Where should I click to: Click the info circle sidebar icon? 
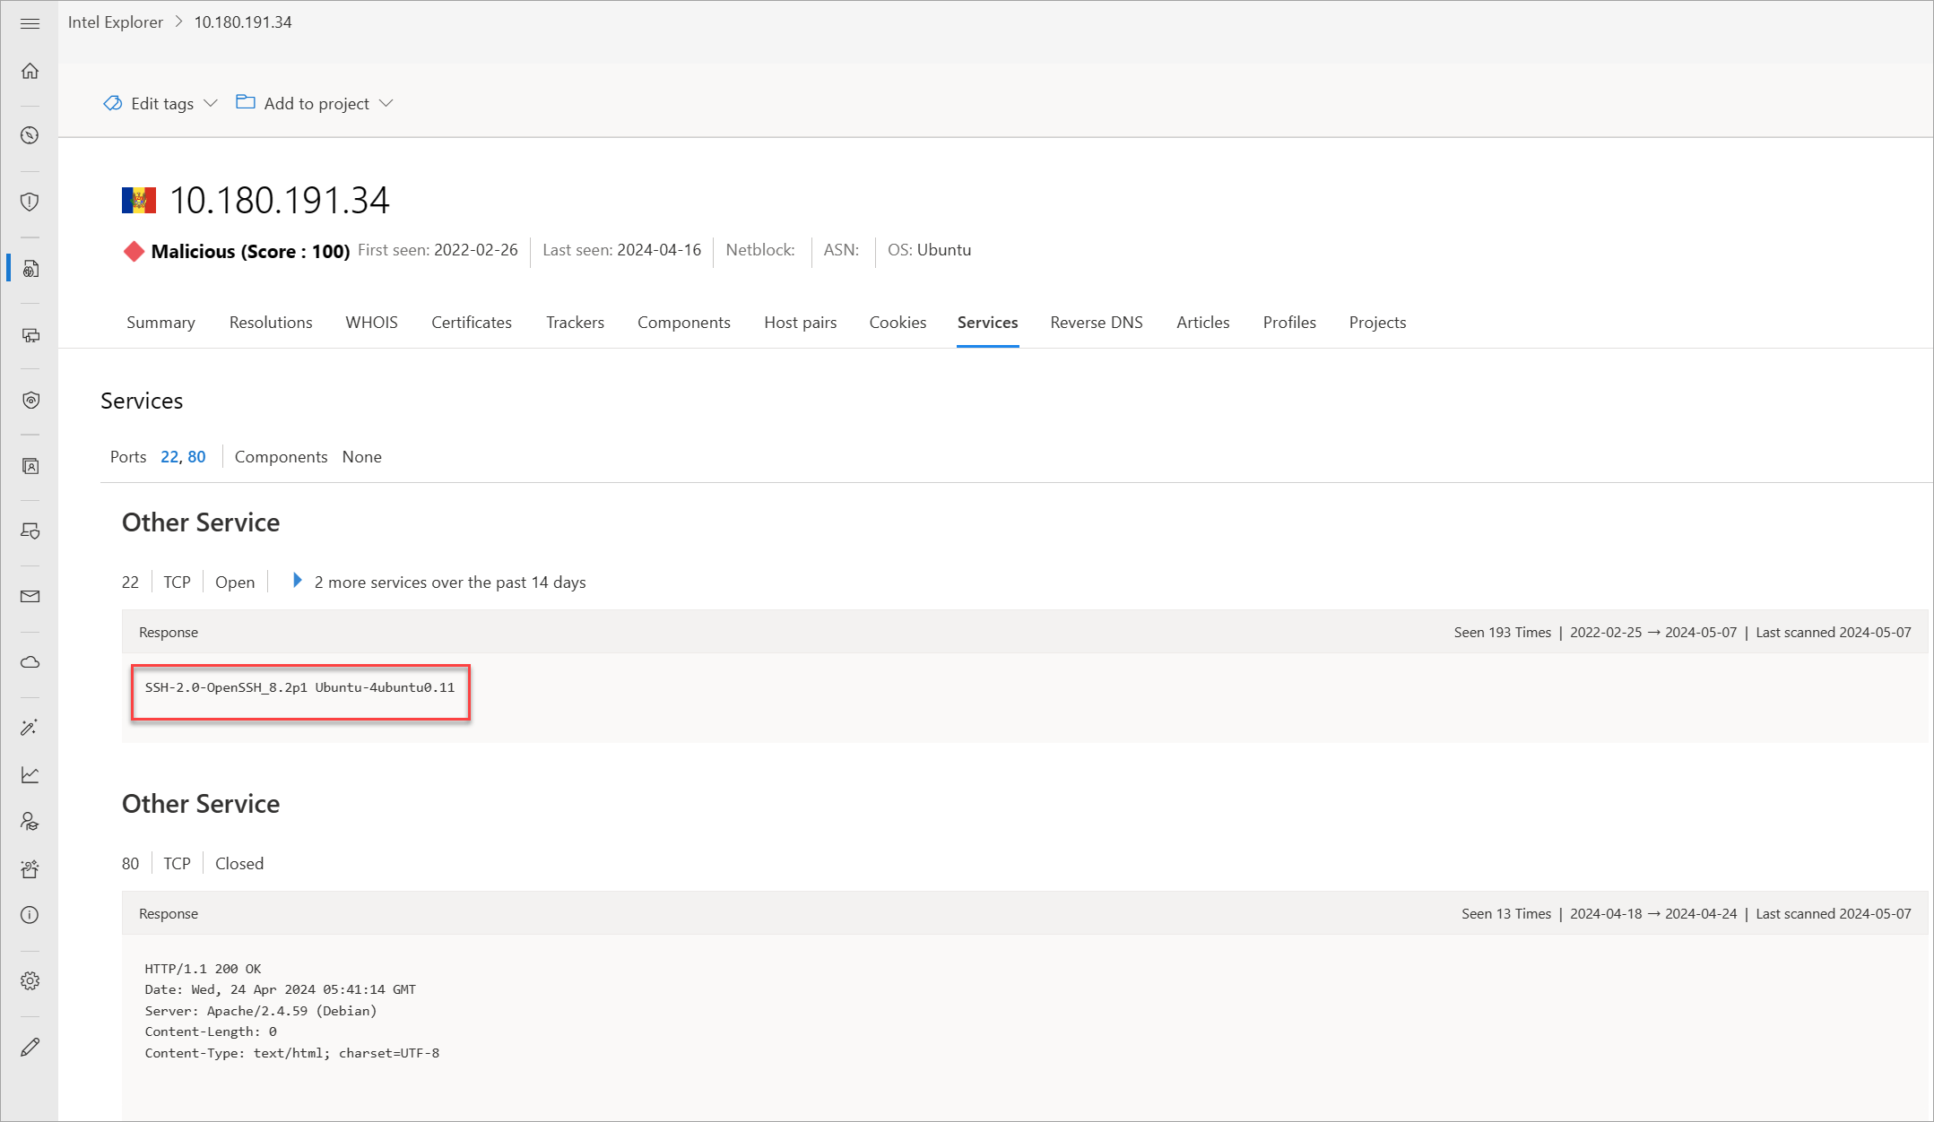pyautogui.click(x=30, y=915)
